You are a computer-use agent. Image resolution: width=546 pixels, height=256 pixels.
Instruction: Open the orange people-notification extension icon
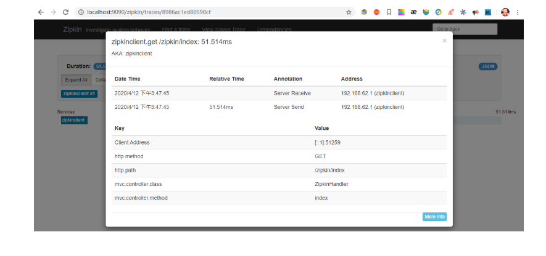pyautogui.click(x=450, y=12)
